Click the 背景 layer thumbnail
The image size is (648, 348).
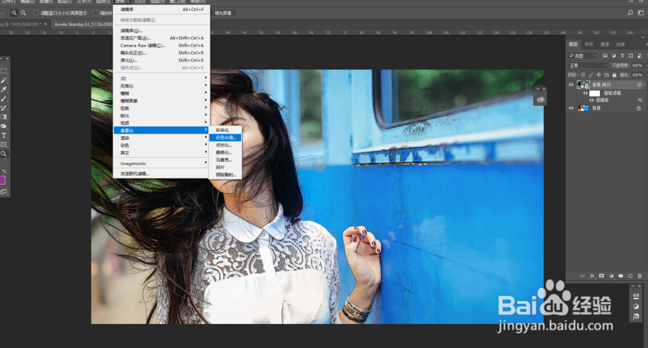pos(583,108)
